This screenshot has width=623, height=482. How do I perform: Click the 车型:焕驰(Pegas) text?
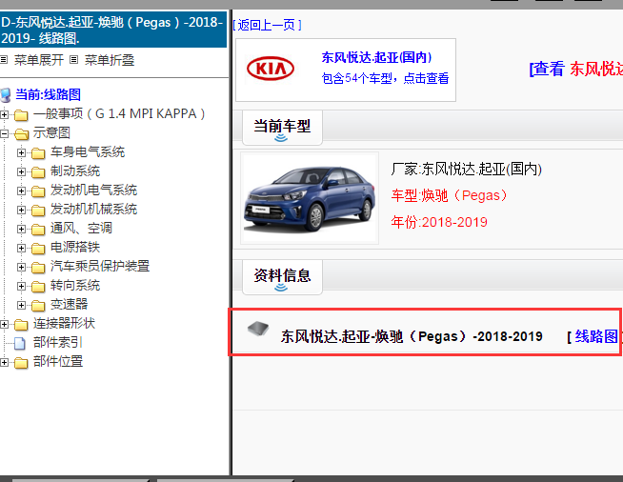tap(450, 195)
